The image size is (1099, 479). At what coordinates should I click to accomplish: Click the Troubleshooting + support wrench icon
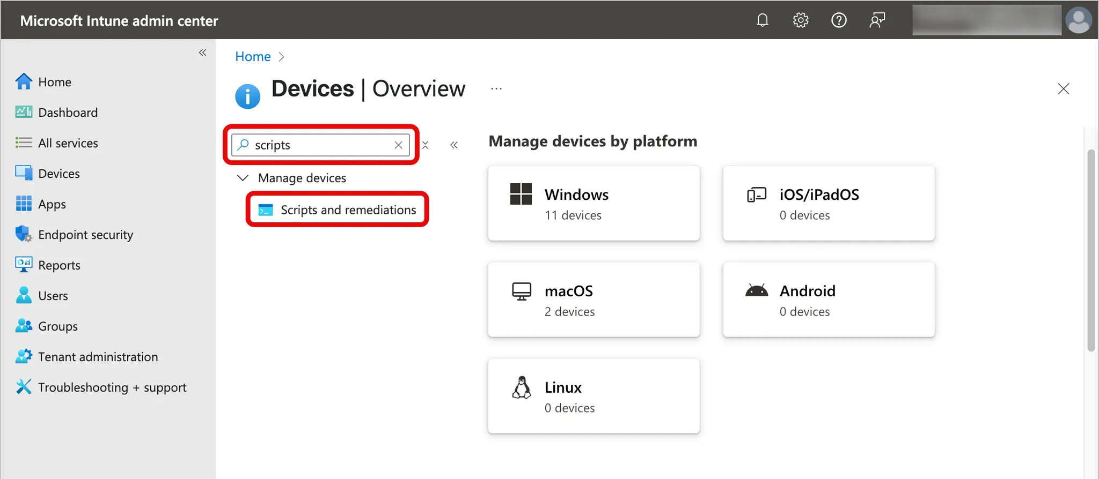point(24,387)
